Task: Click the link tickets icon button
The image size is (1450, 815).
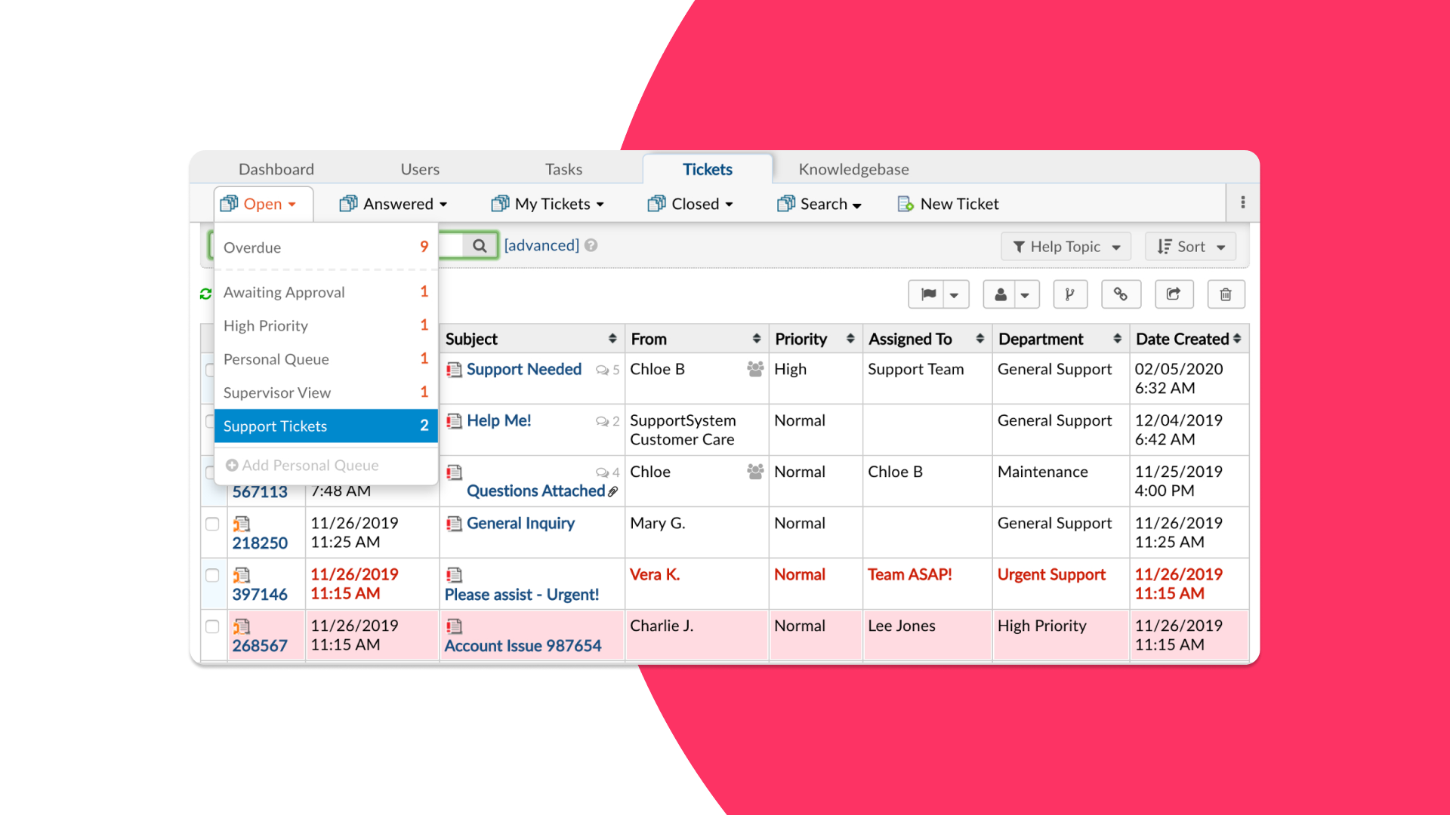Action: (1121, 294)
